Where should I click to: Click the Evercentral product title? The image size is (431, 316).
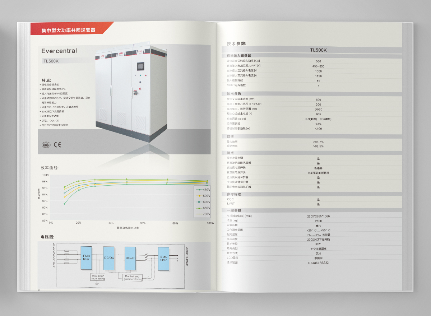coord(59,51)
